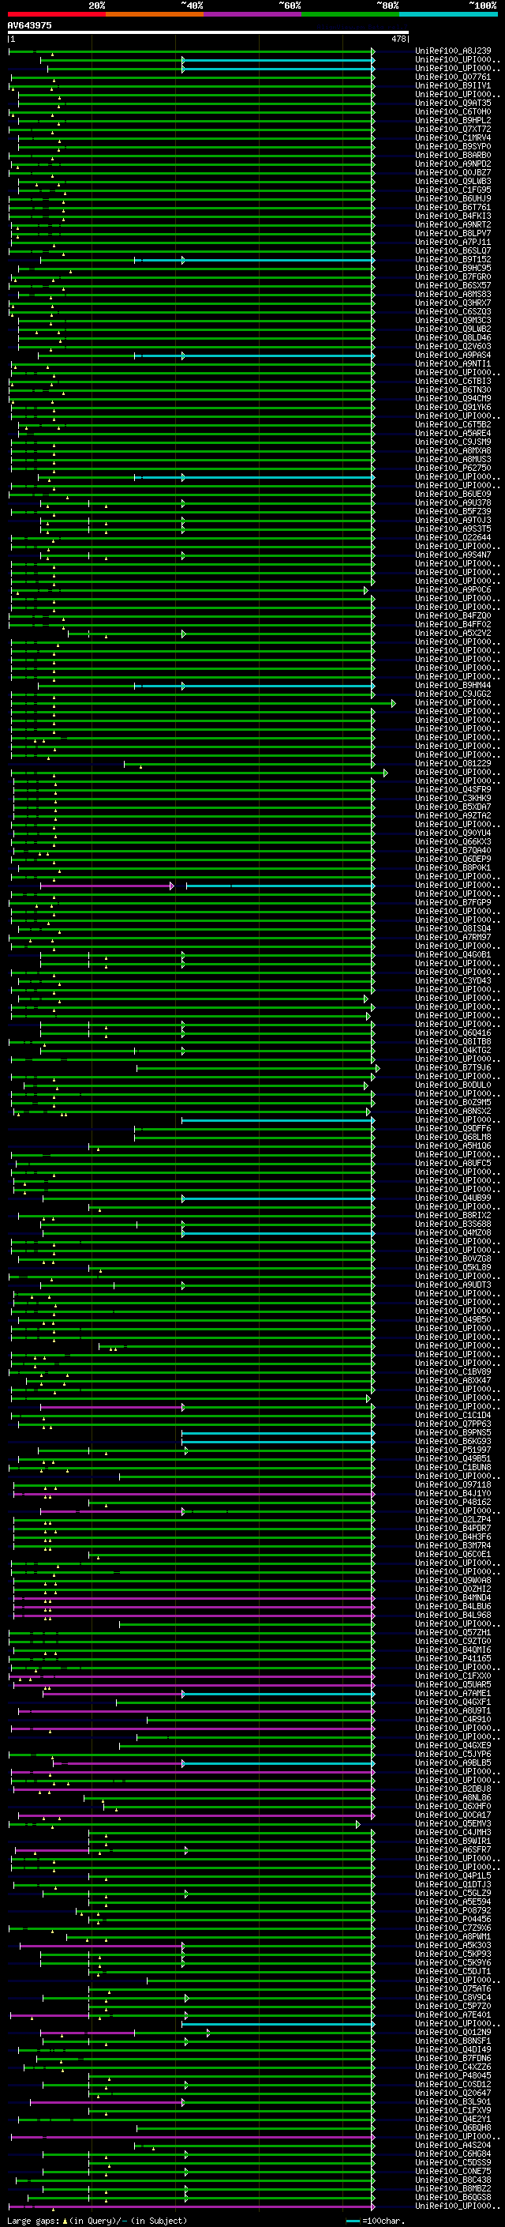505x2227 pixels.
Task: Select the UniRef100_C3KHK9 label
Action: (x=453, y=798)
